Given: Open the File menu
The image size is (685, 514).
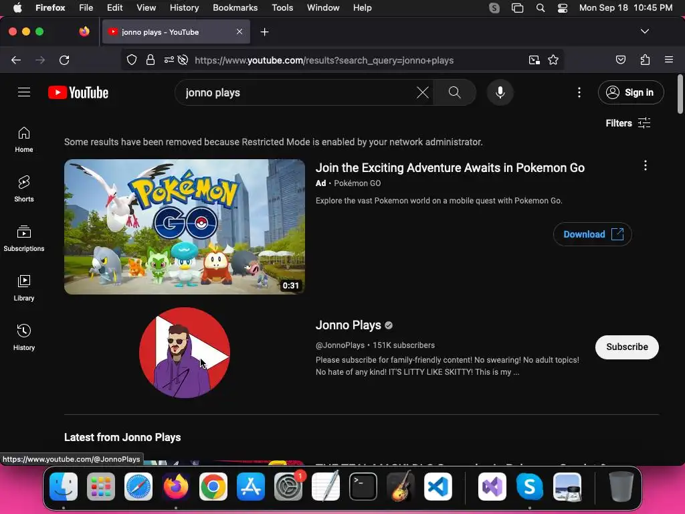Looking at the screenshot, I should click(x=86, y=8).
